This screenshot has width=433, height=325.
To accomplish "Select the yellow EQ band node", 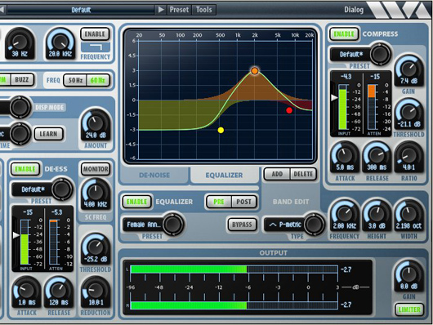I will pos(221,130).
